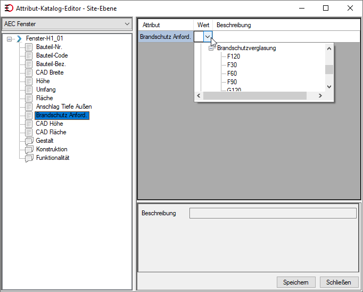
Task: Save changes with the Speichern button
Action: tap(296, 282)
